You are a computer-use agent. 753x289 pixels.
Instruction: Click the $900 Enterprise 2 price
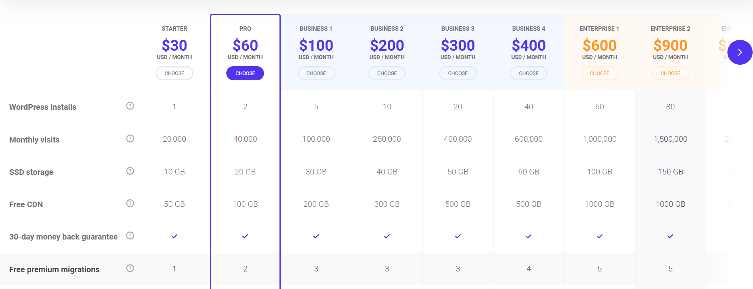(x=670, y=46)
